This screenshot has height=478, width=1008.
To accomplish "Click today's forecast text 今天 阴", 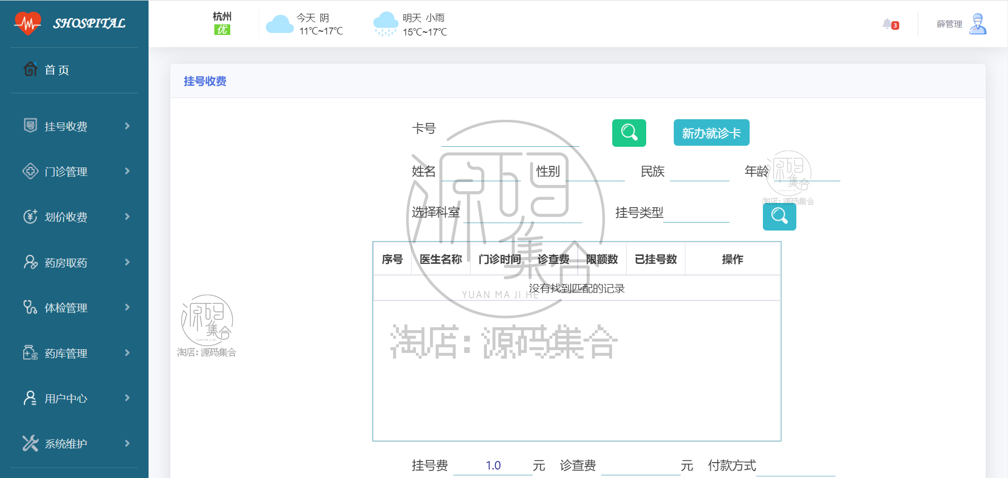I will 313,18.
